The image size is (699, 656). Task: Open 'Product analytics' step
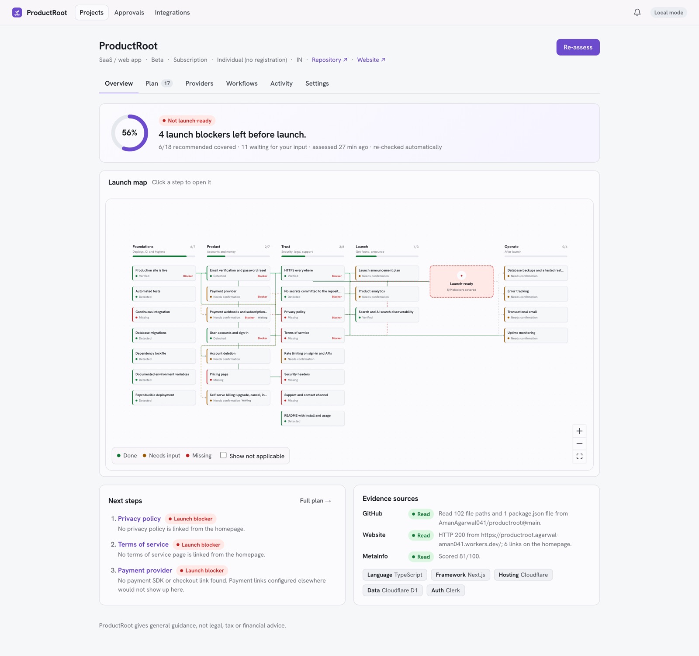387,294
